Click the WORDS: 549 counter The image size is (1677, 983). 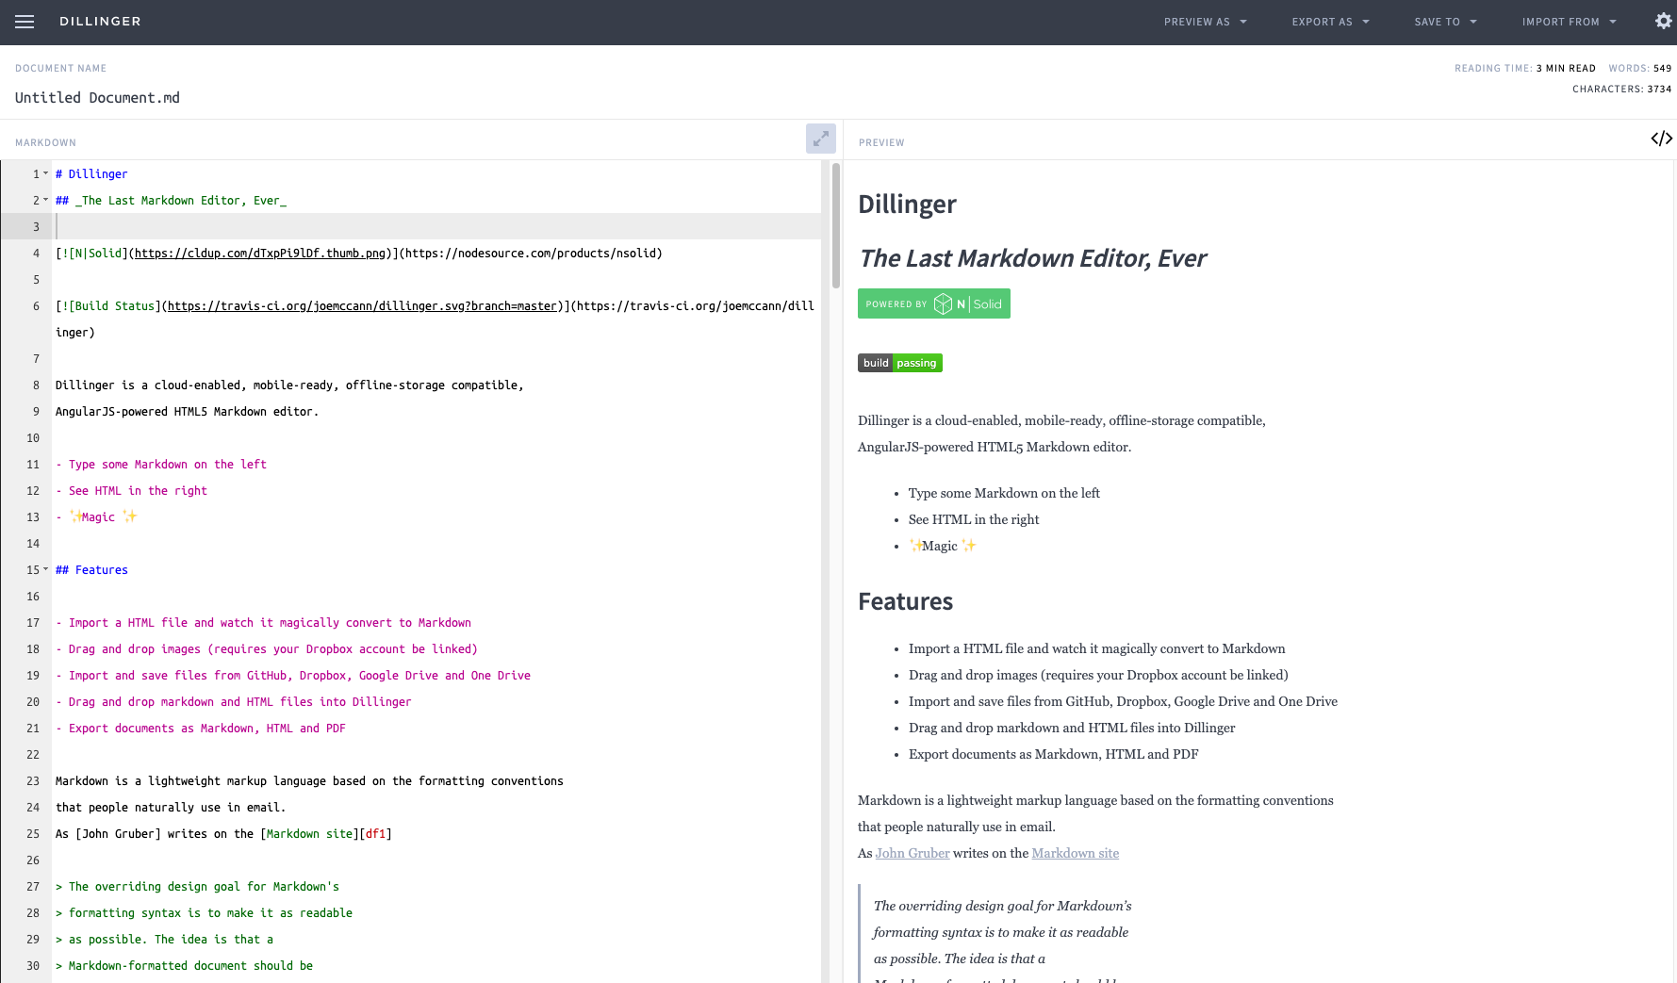point(1639,68)
